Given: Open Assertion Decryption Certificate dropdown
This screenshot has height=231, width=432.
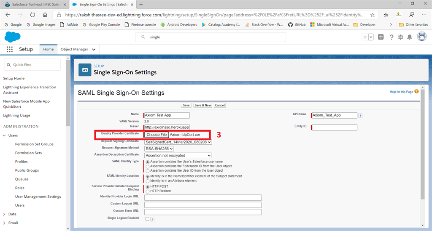Looking at the screenshot, I should 178,155.
